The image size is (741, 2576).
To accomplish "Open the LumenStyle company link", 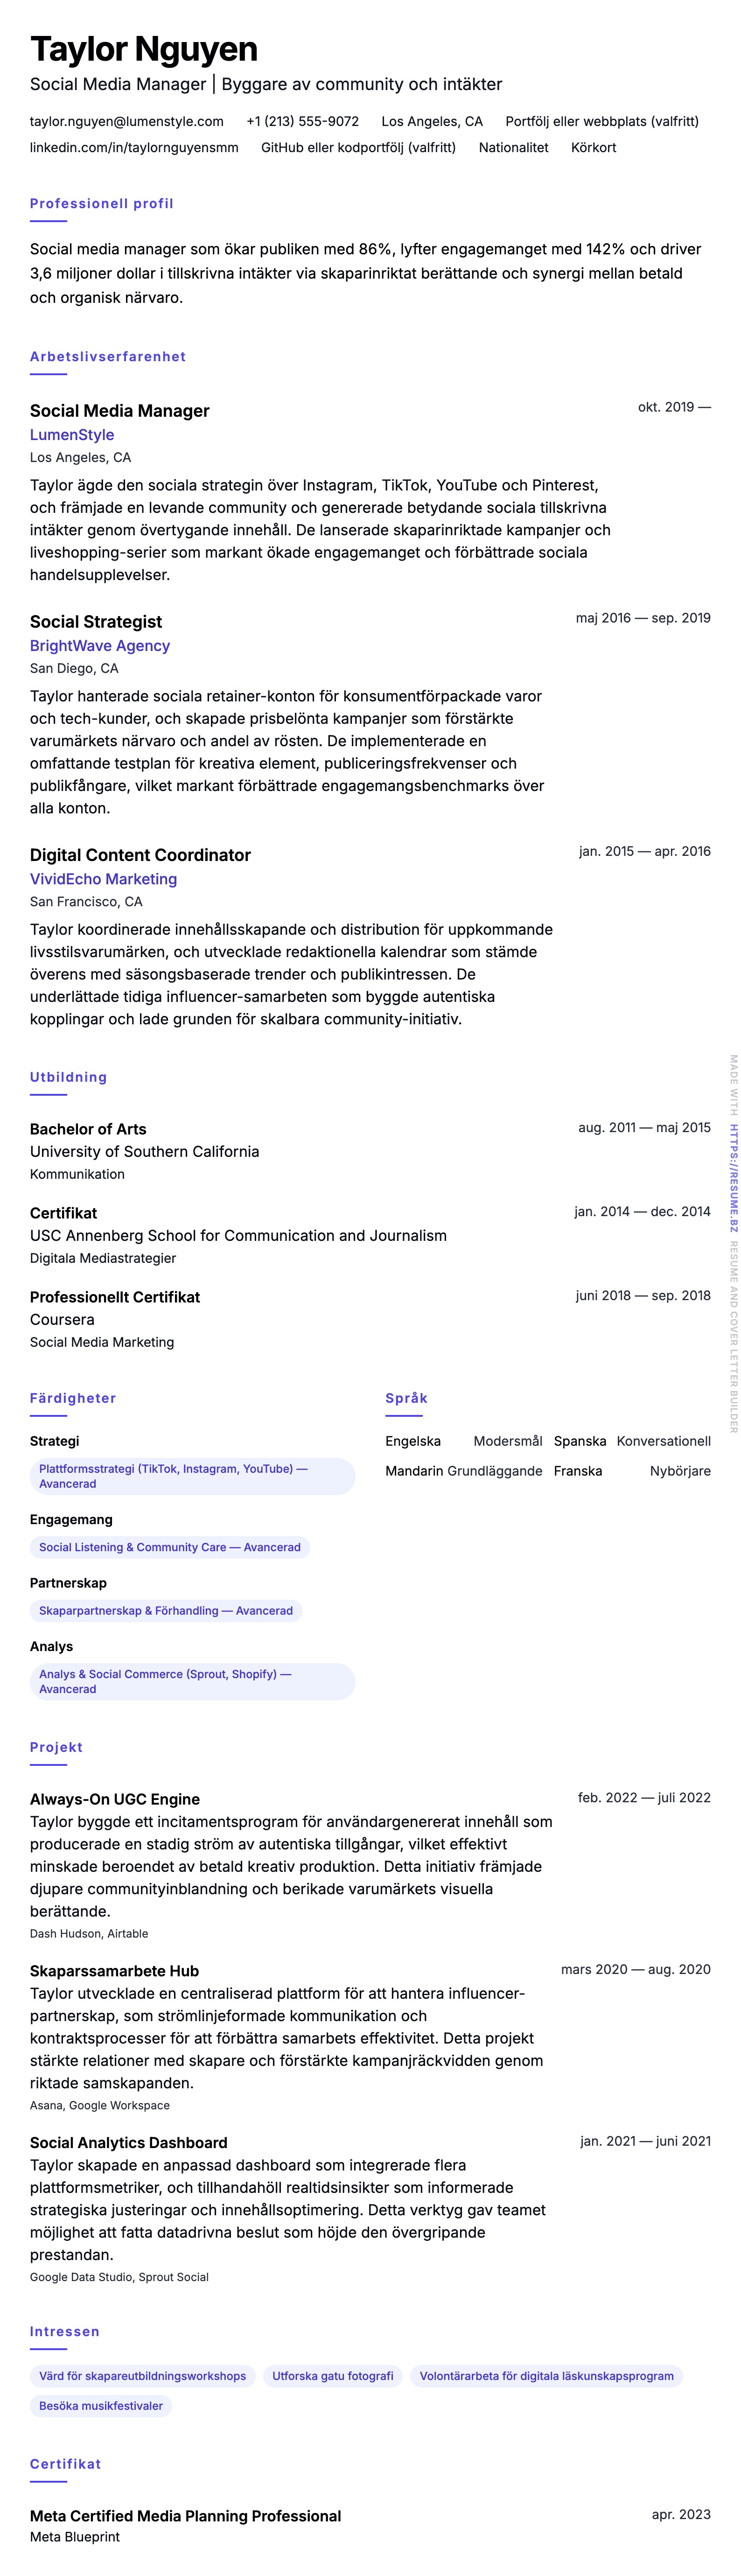I will point(72,435).
